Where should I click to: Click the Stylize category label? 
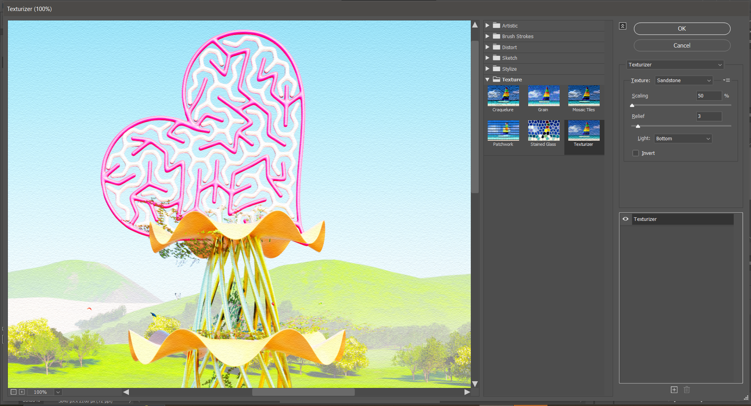(x=509, y=69)
